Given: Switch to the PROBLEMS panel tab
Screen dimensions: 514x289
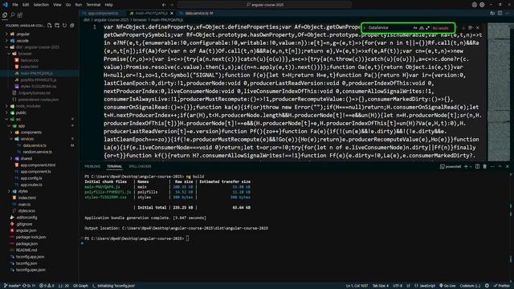Looking at the screenshot, I should [92, 166].
